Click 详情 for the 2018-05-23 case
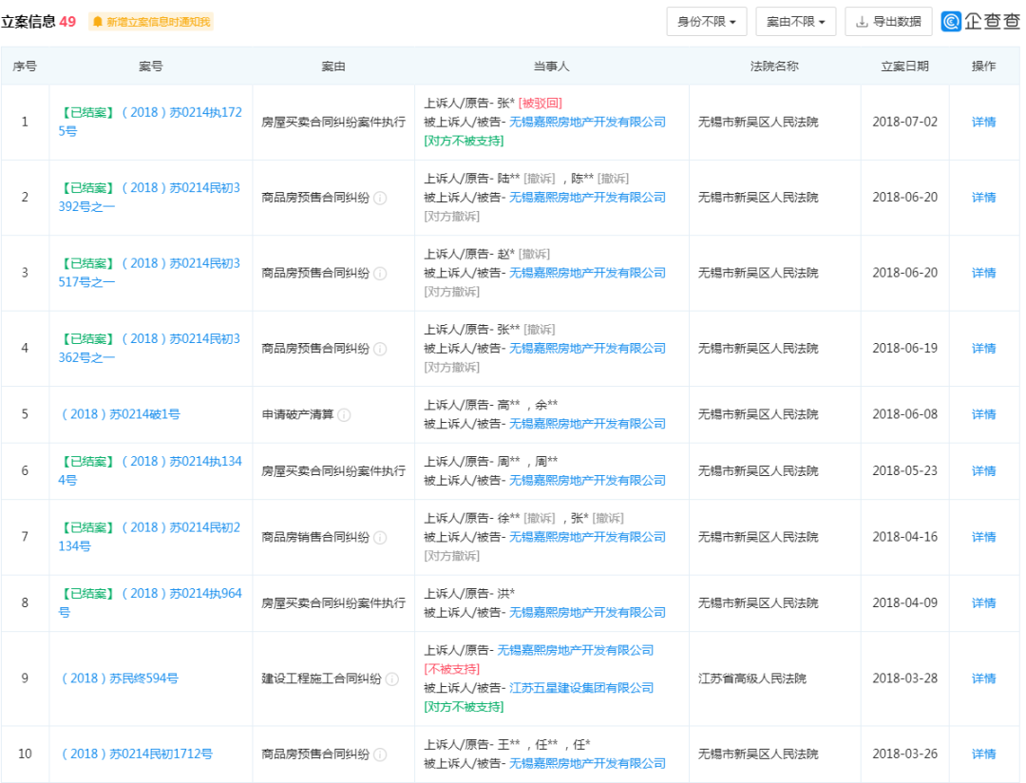 [x=983, y=470]
